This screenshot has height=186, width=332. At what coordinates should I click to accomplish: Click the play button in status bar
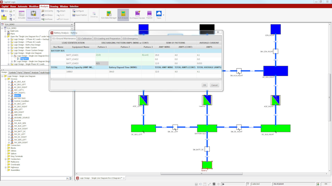pos(223,184)
